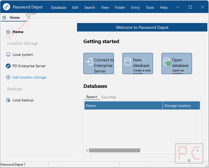Click the horizontal scrollbar thumb
The image size is (209, 168).
(114, 150)
